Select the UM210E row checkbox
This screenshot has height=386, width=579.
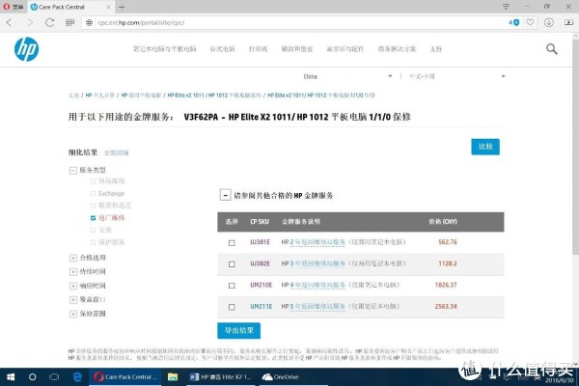click(x=232, y=286)
